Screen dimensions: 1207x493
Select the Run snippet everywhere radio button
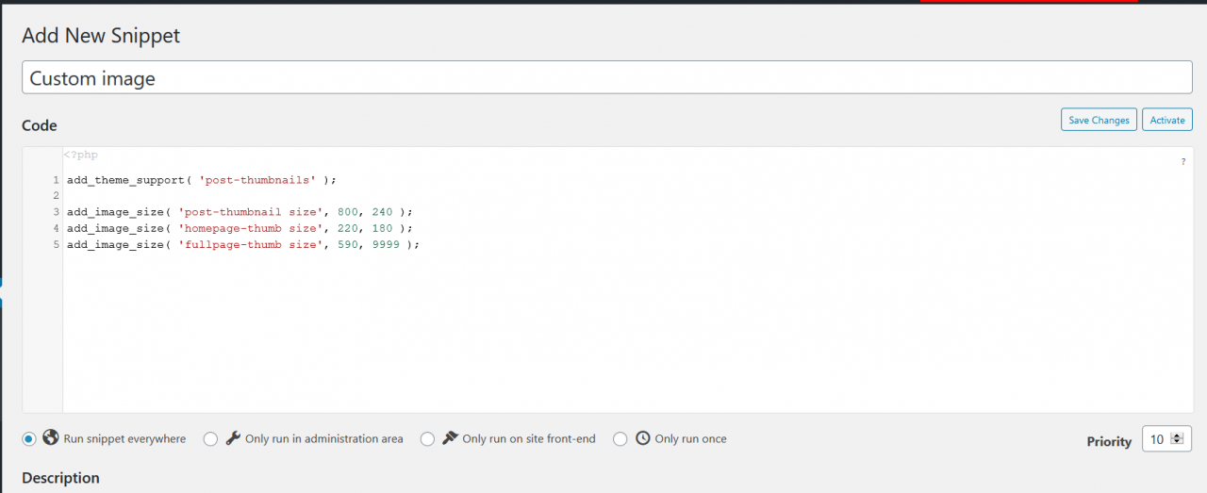point(29,438)
